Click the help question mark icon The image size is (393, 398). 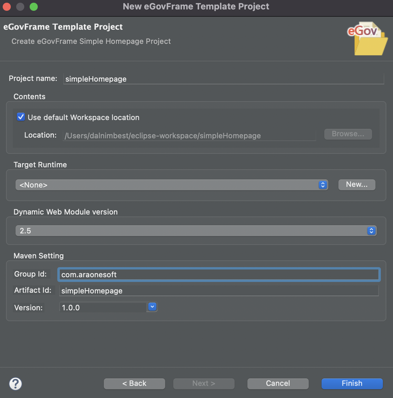coord(16,383)
